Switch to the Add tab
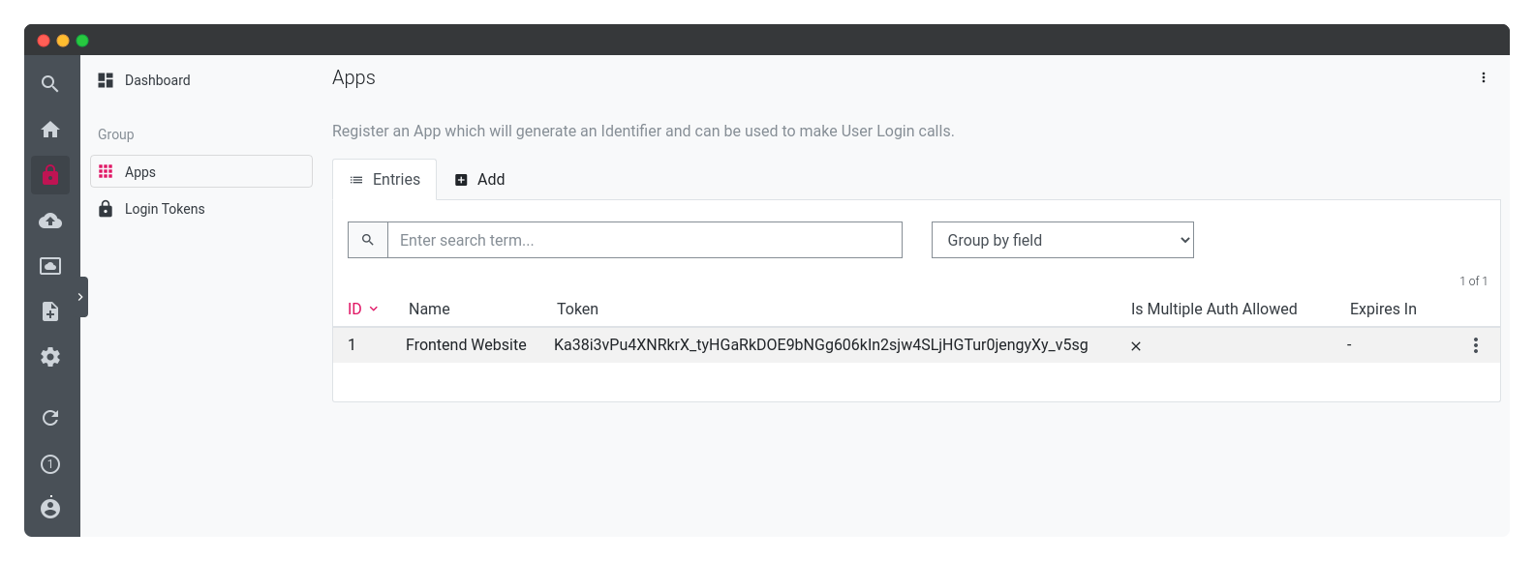This screenshot has height=561, width=1534. [x=480, y=180]
